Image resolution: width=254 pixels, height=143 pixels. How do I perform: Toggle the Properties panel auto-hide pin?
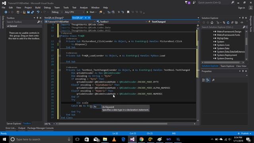tap(243, 71)
